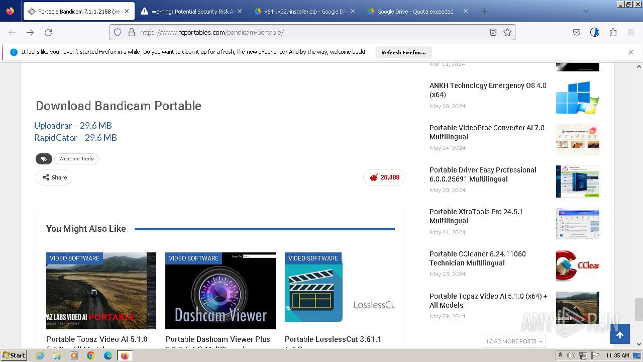Open Portable Driver Easy Professional post
The width and height of the screenshot is (643, 362).
tap(483, 174)
